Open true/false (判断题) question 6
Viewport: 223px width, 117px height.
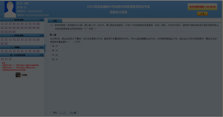click(x=22, y=51)
